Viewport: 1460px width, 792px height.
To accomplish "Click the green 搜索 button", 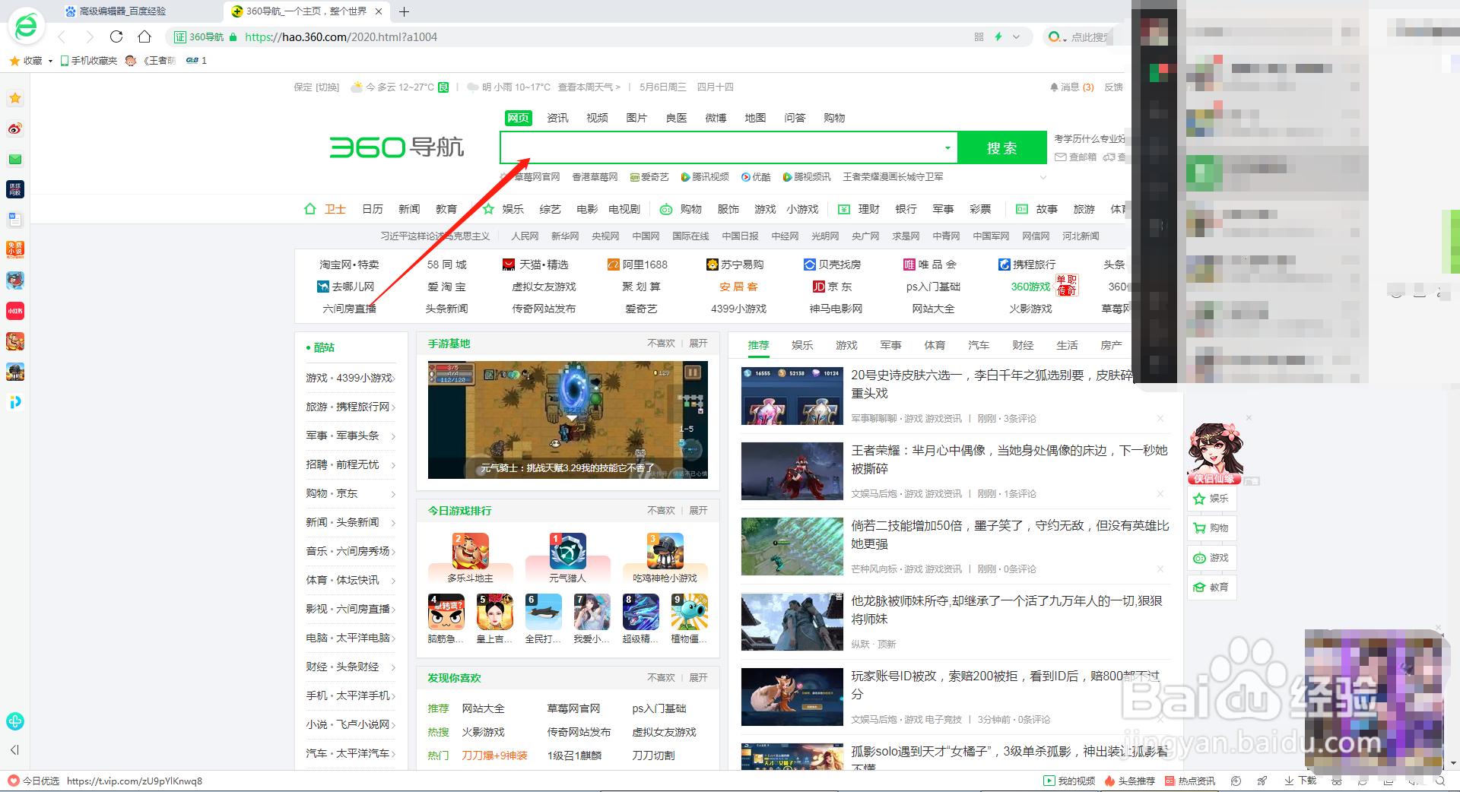I will [1001, 148].
